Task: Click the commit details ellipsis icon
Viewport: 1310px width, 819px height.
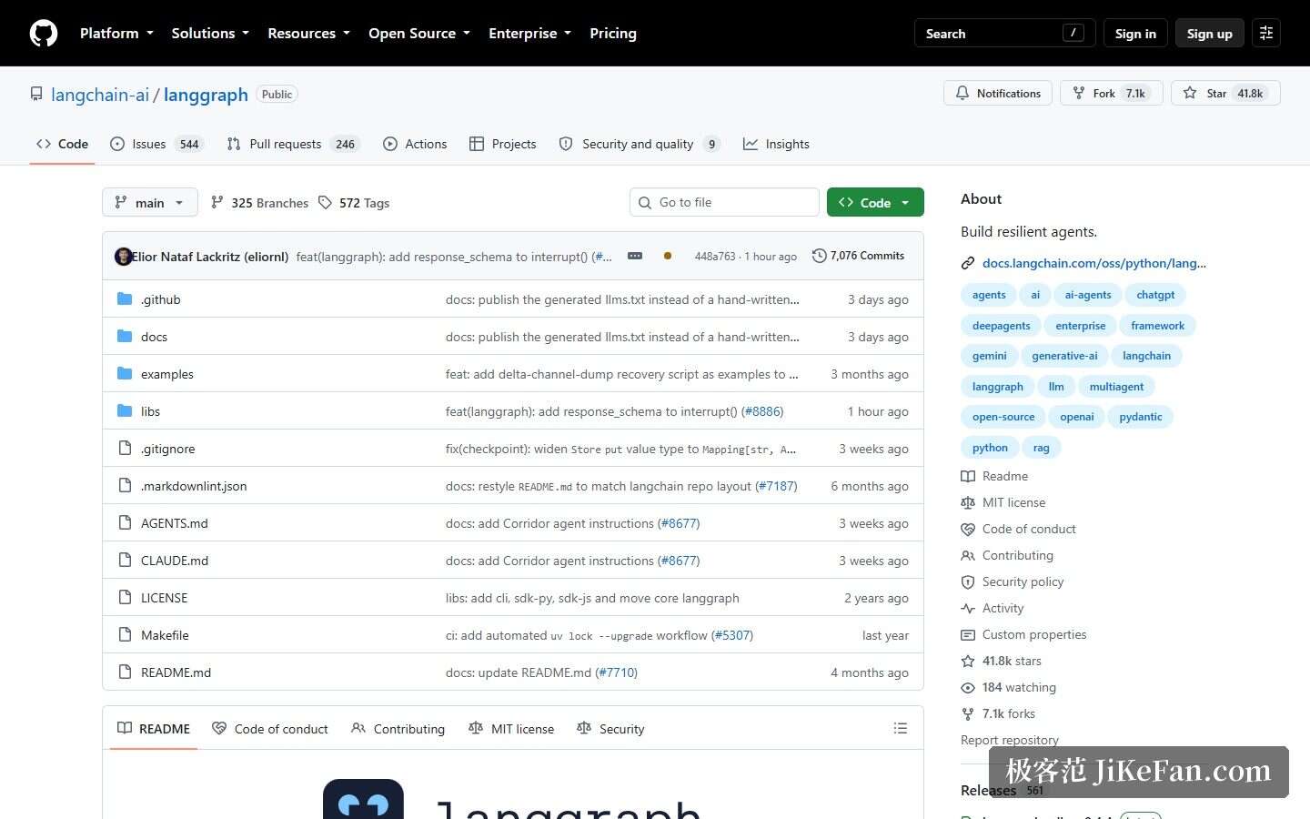Action: [x=635, y=256]
